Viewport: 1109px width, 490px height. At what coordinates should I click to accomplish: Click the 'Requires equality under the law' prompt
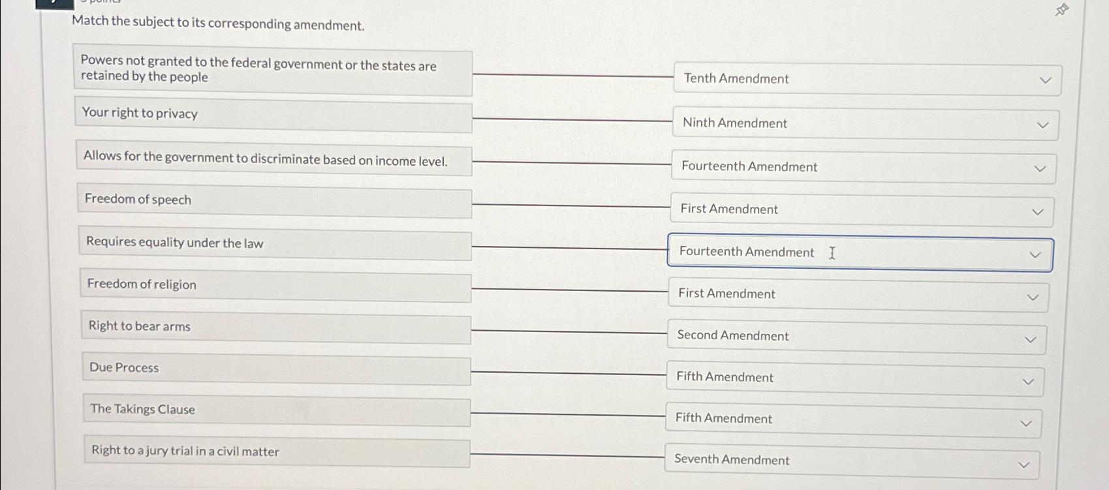point(275,247)
